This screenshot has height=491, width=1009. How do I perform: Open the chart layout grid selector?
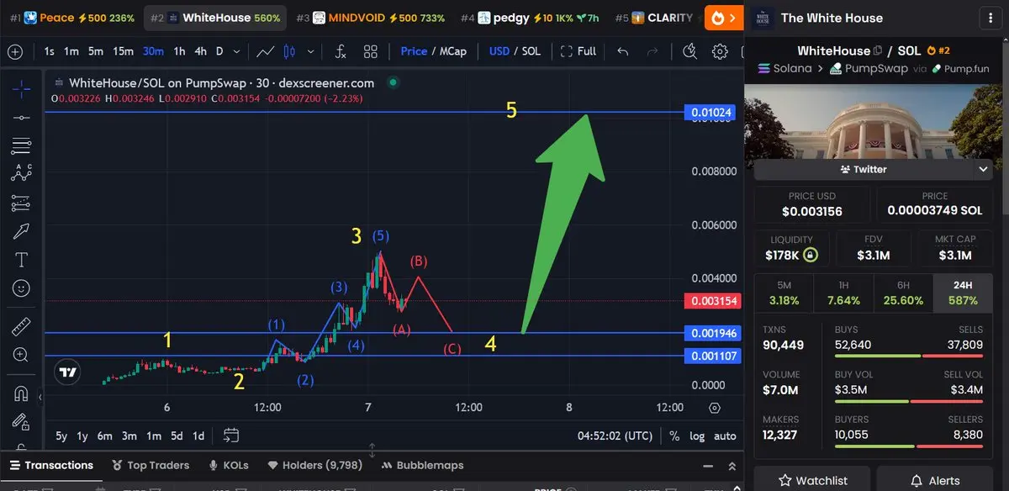pyautogui.click(x=371, y=51)
